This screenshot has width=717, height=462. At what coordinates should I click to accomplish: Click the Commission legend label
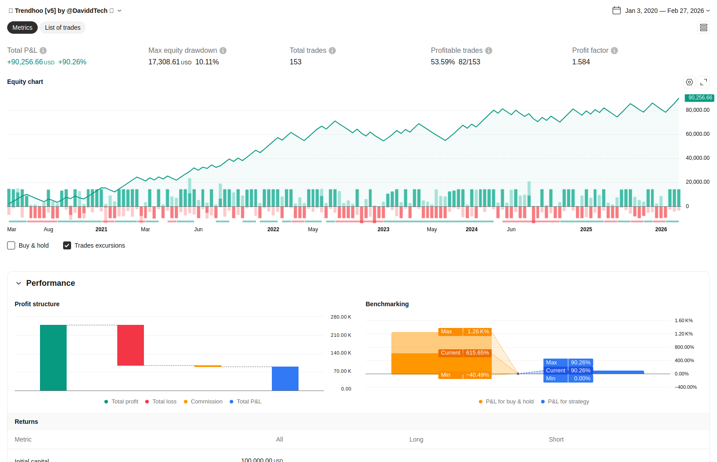point(206,402)
